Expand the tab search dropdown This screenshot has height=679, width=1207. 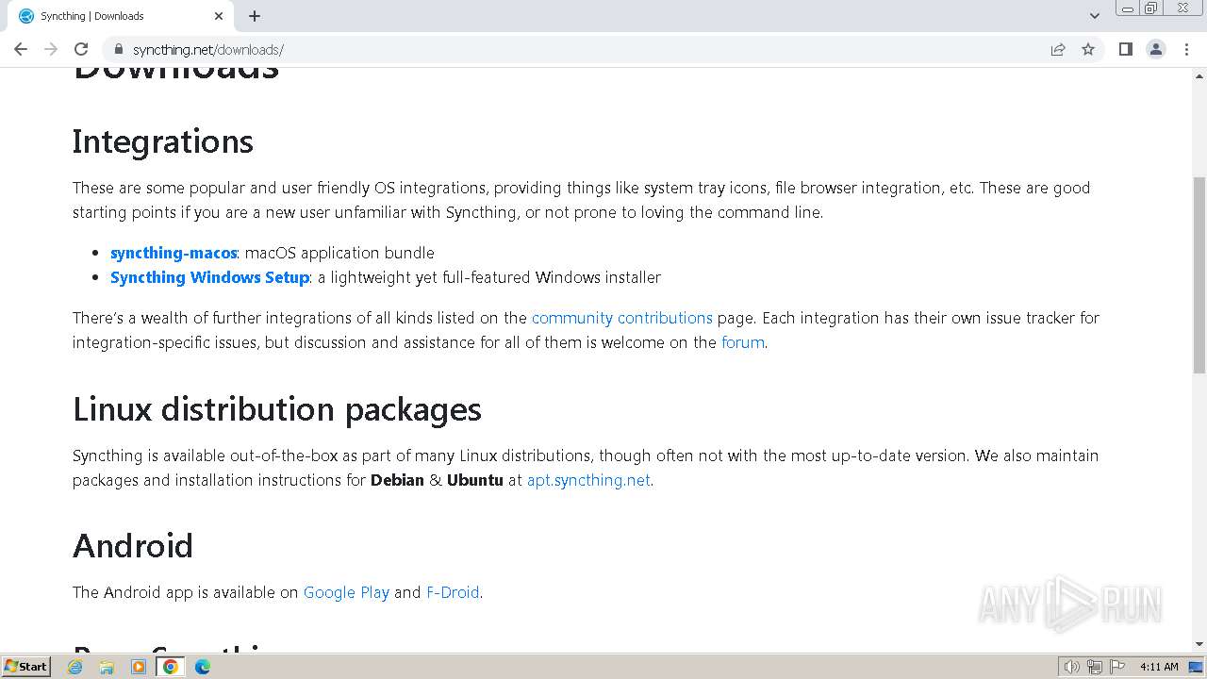(1095, 16)
